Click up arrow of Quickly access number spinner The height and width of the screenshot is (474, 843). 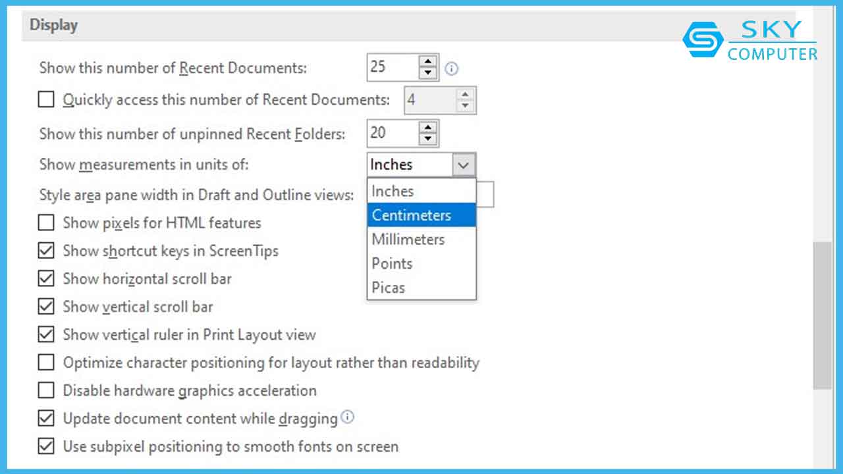point(465,95)
